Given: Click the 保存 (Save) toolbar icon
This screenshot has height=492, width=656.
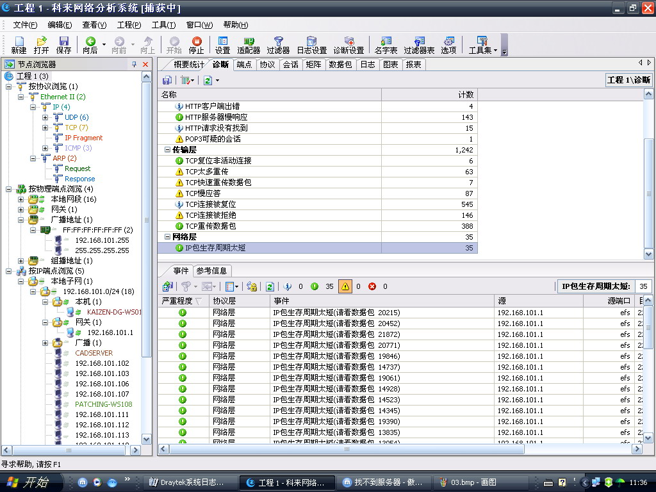Looking at the screenshot, I should tap(64, 45).
